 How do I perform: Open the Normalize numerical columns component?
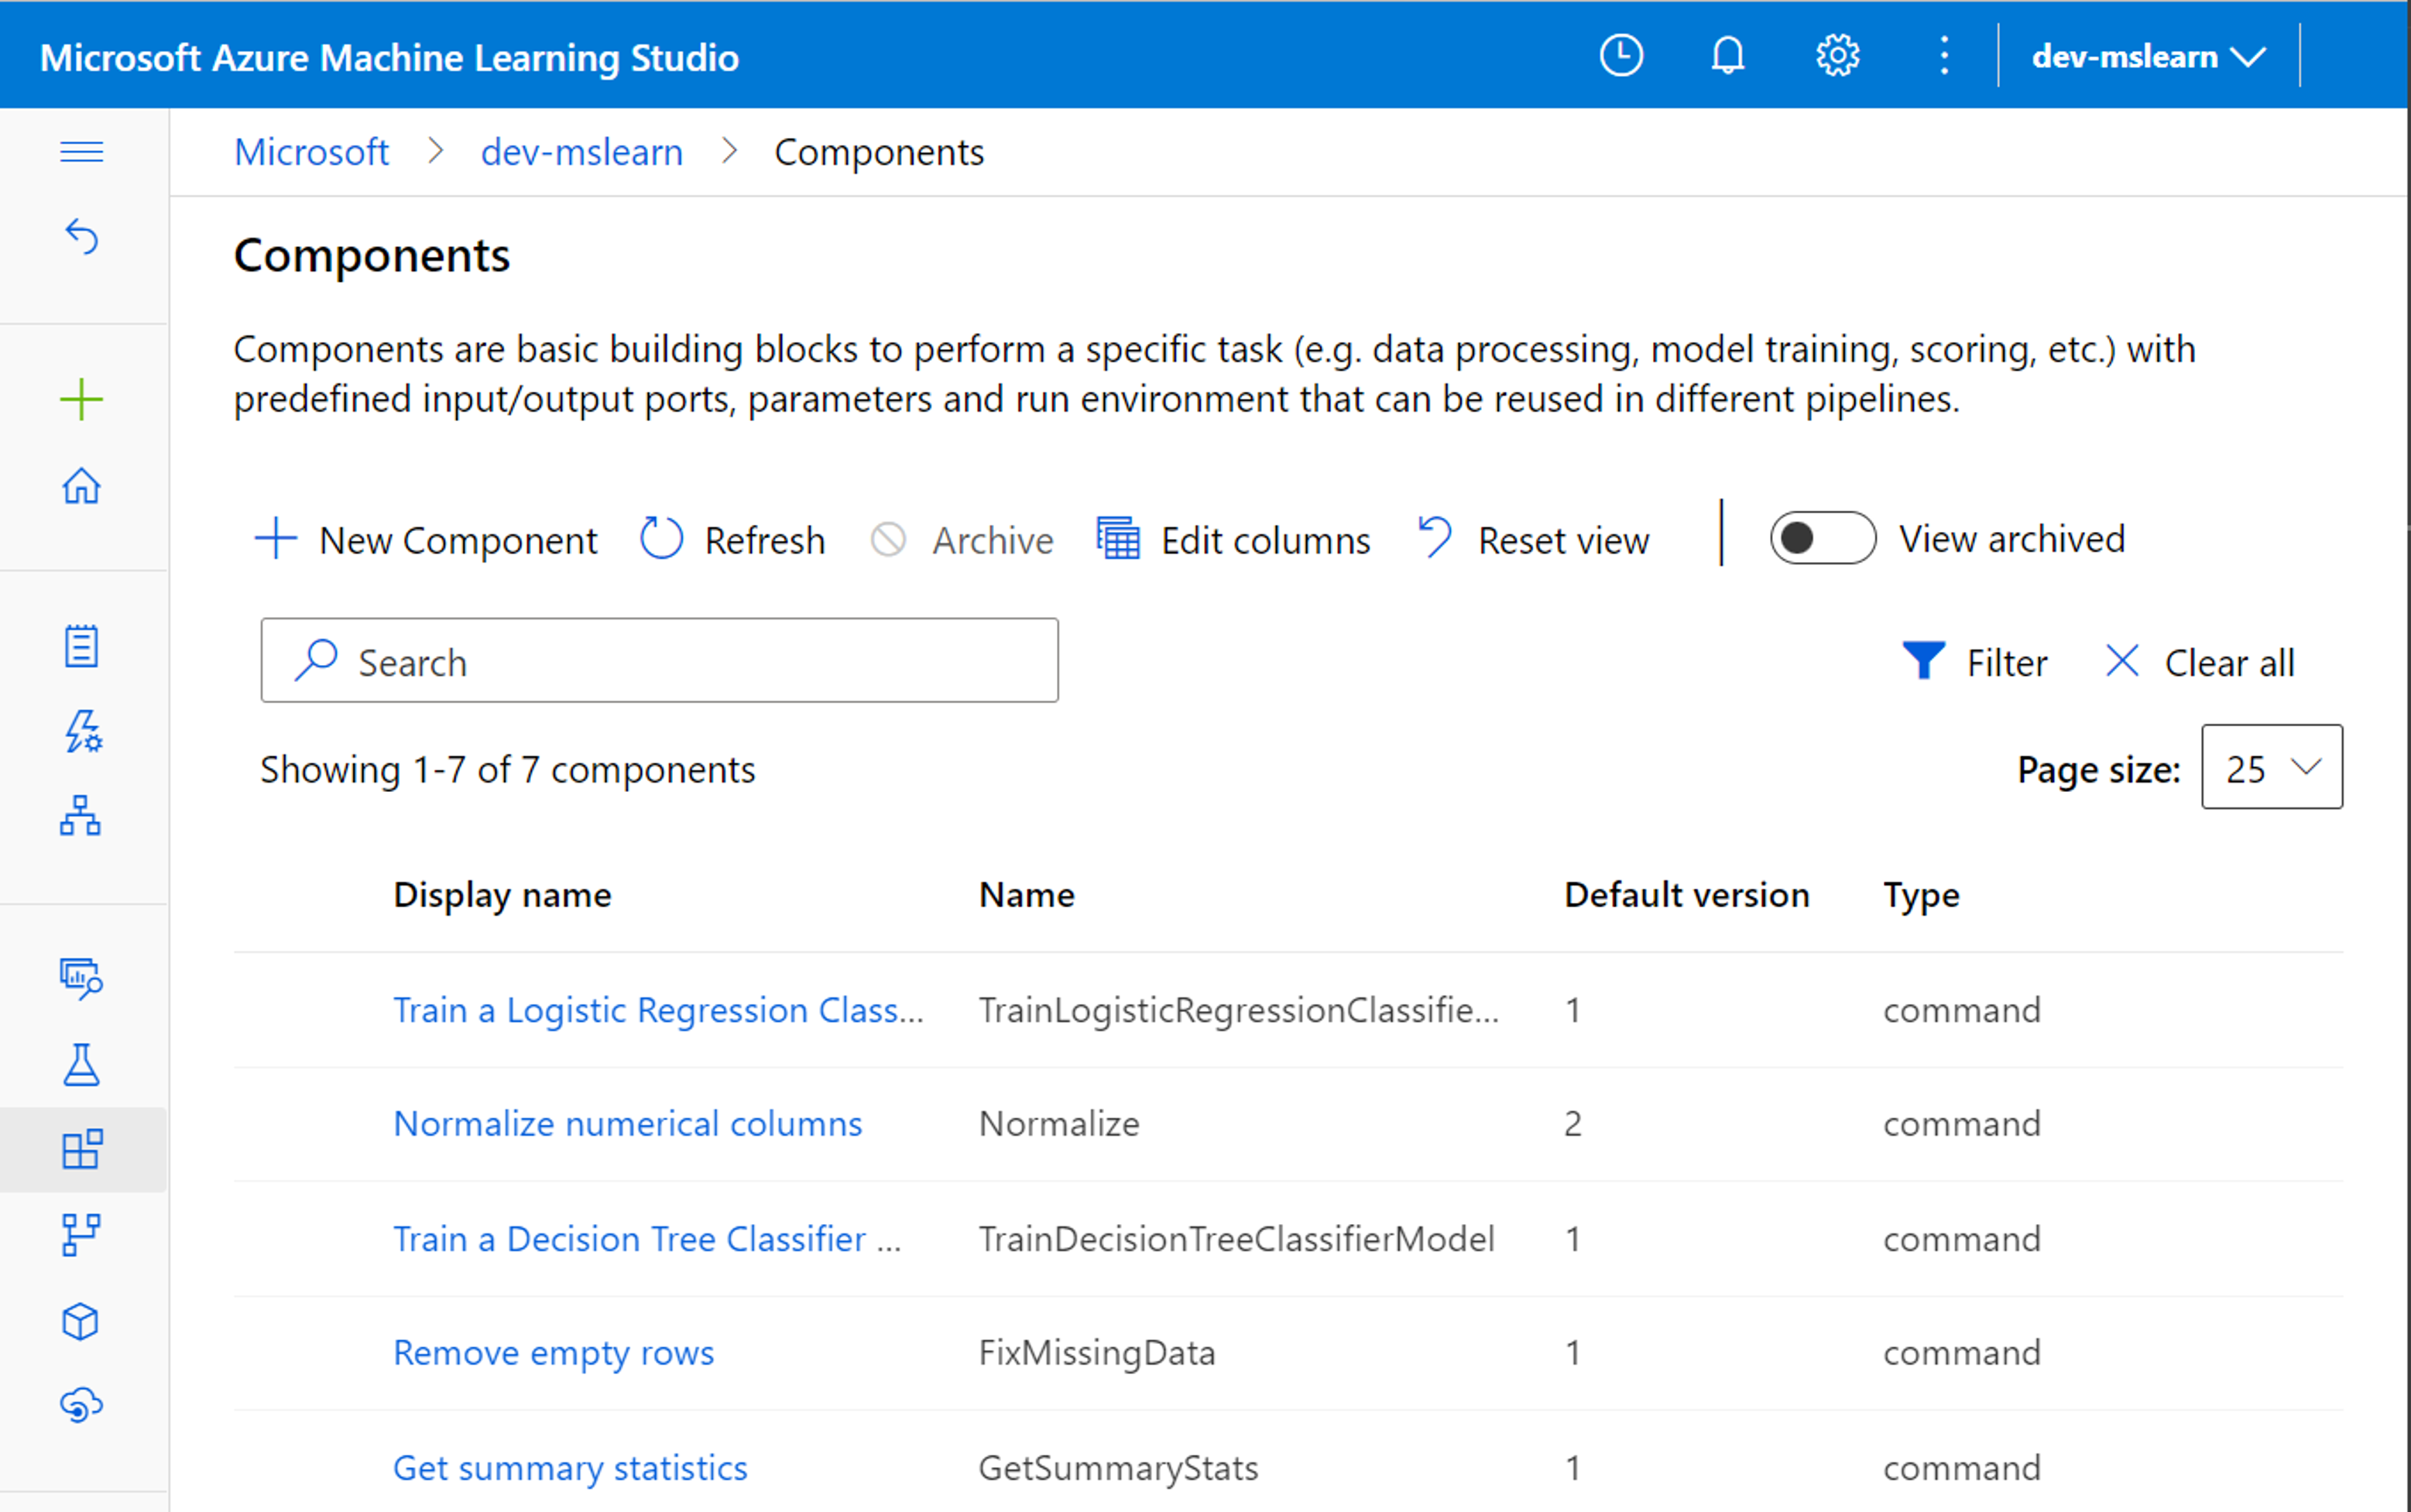pos(627,1123)
